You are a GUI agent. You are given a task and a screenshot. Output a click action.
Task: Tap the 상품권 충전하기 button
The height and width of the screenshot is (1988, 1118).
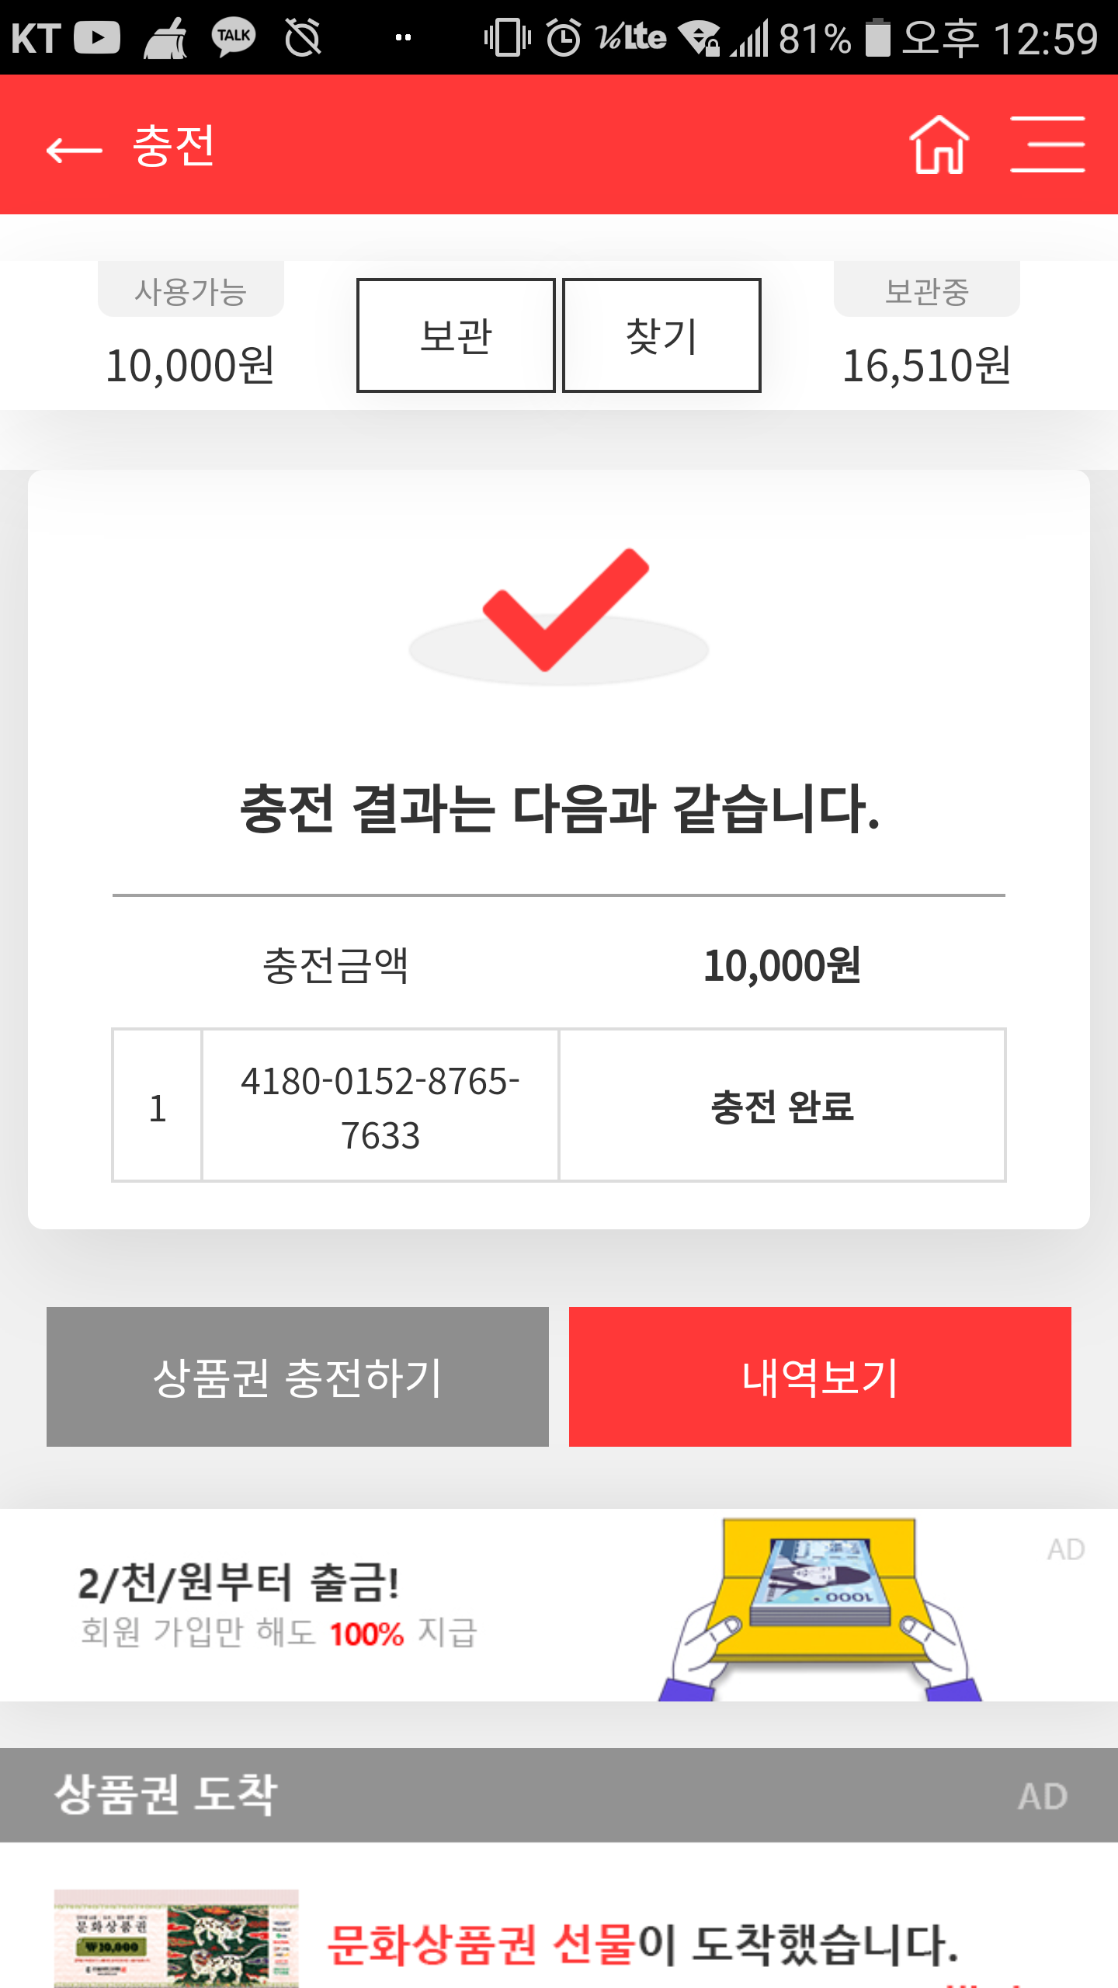coord(297,1377)
